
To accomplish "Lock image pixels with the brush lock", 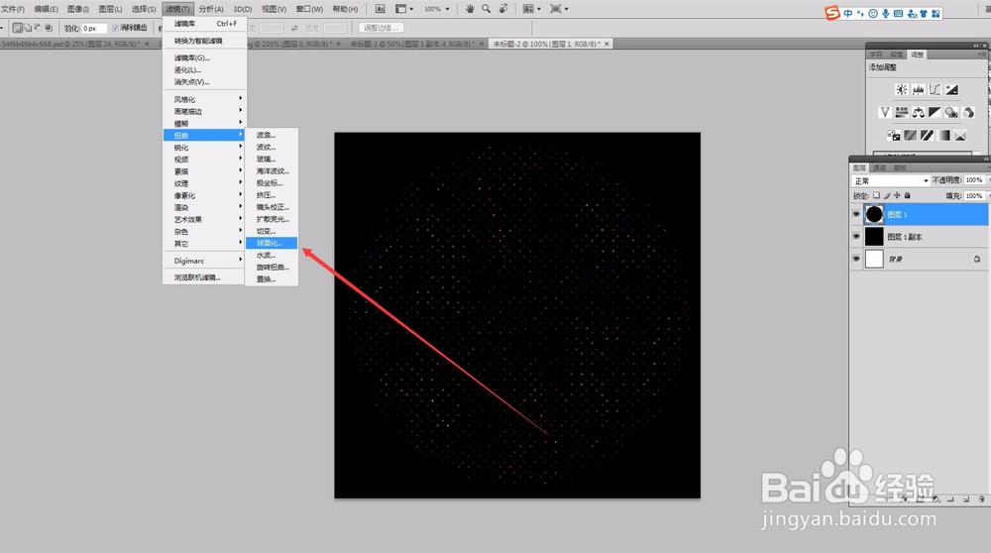I will coord(887,196).
